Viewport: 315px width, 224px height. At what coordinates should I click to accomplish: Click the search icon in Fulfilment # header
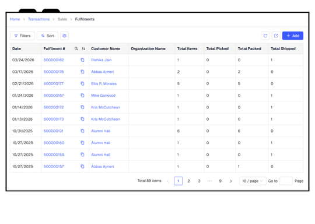point(76,48)
